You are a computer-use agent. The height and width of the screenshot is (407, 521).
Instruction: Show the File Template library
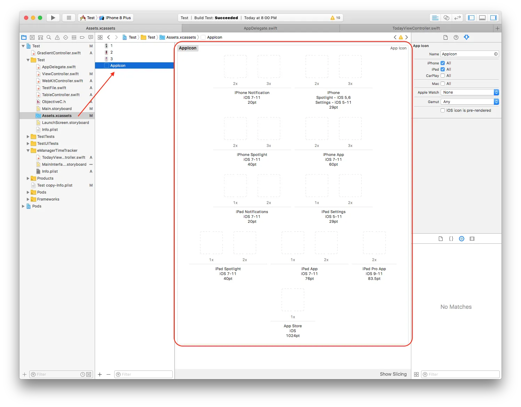[x=441, y=239]
